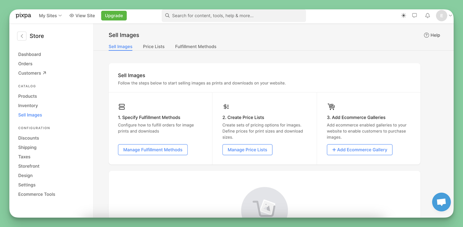463x227 pixels.
Task: Collapse the Store panel with the back chevron
Action: coord(22,36)
